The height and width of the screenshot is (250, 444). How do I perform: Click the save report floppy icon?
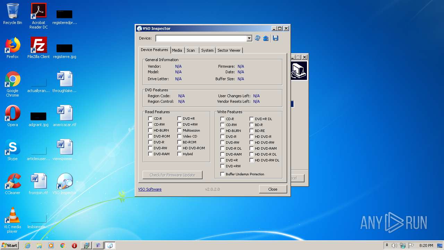coord(275,38)
